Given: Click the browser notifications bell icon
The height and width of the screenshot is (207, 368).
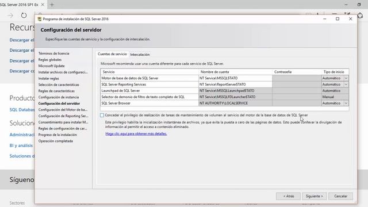Looking at the screenshot, I should tap(360, 16).
